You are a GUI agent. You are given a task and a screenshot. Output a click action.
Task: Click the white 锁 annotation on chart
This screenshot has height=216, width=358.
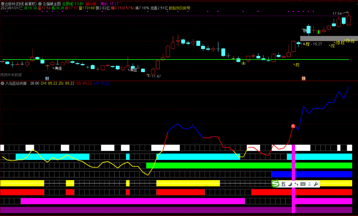305,31
